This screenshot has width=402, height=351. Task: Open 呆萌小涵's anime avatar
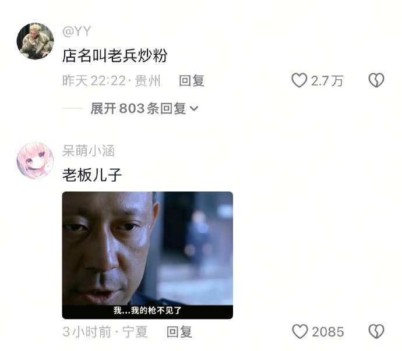35,161
